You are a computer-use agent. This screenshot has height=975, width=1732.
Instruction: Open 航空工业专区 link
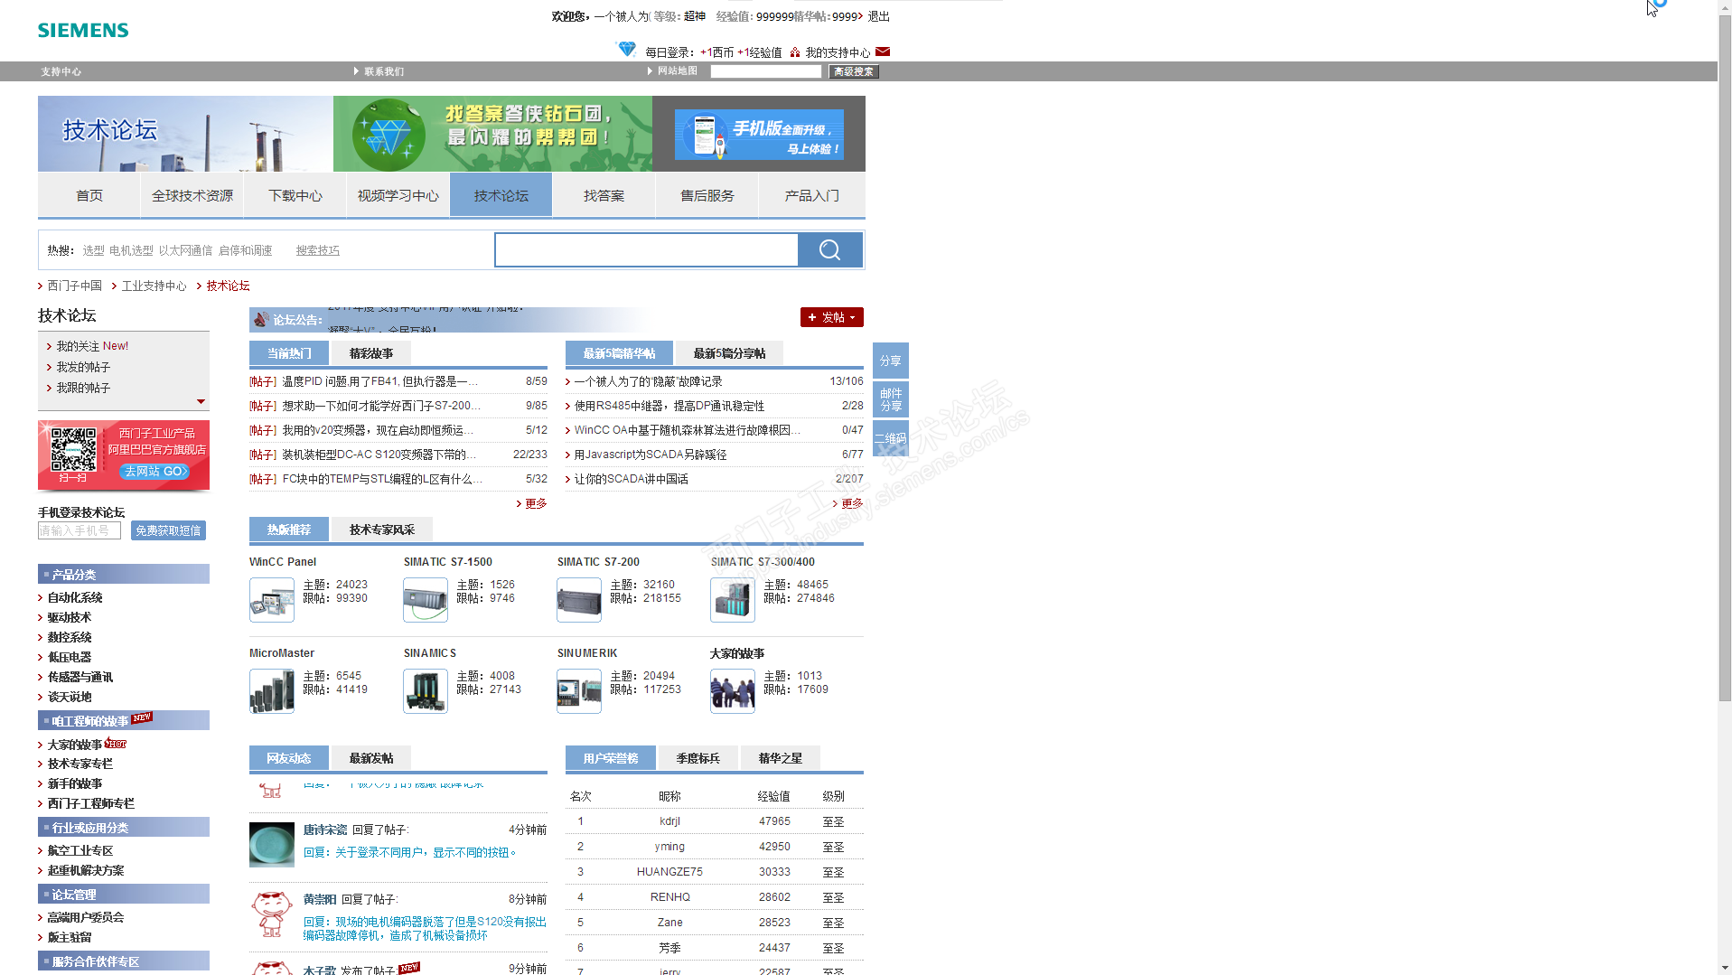point(80,850)
